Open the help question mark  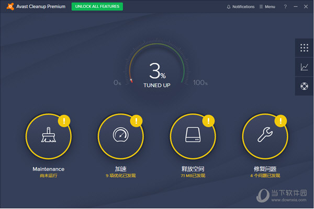coord(285,7)
